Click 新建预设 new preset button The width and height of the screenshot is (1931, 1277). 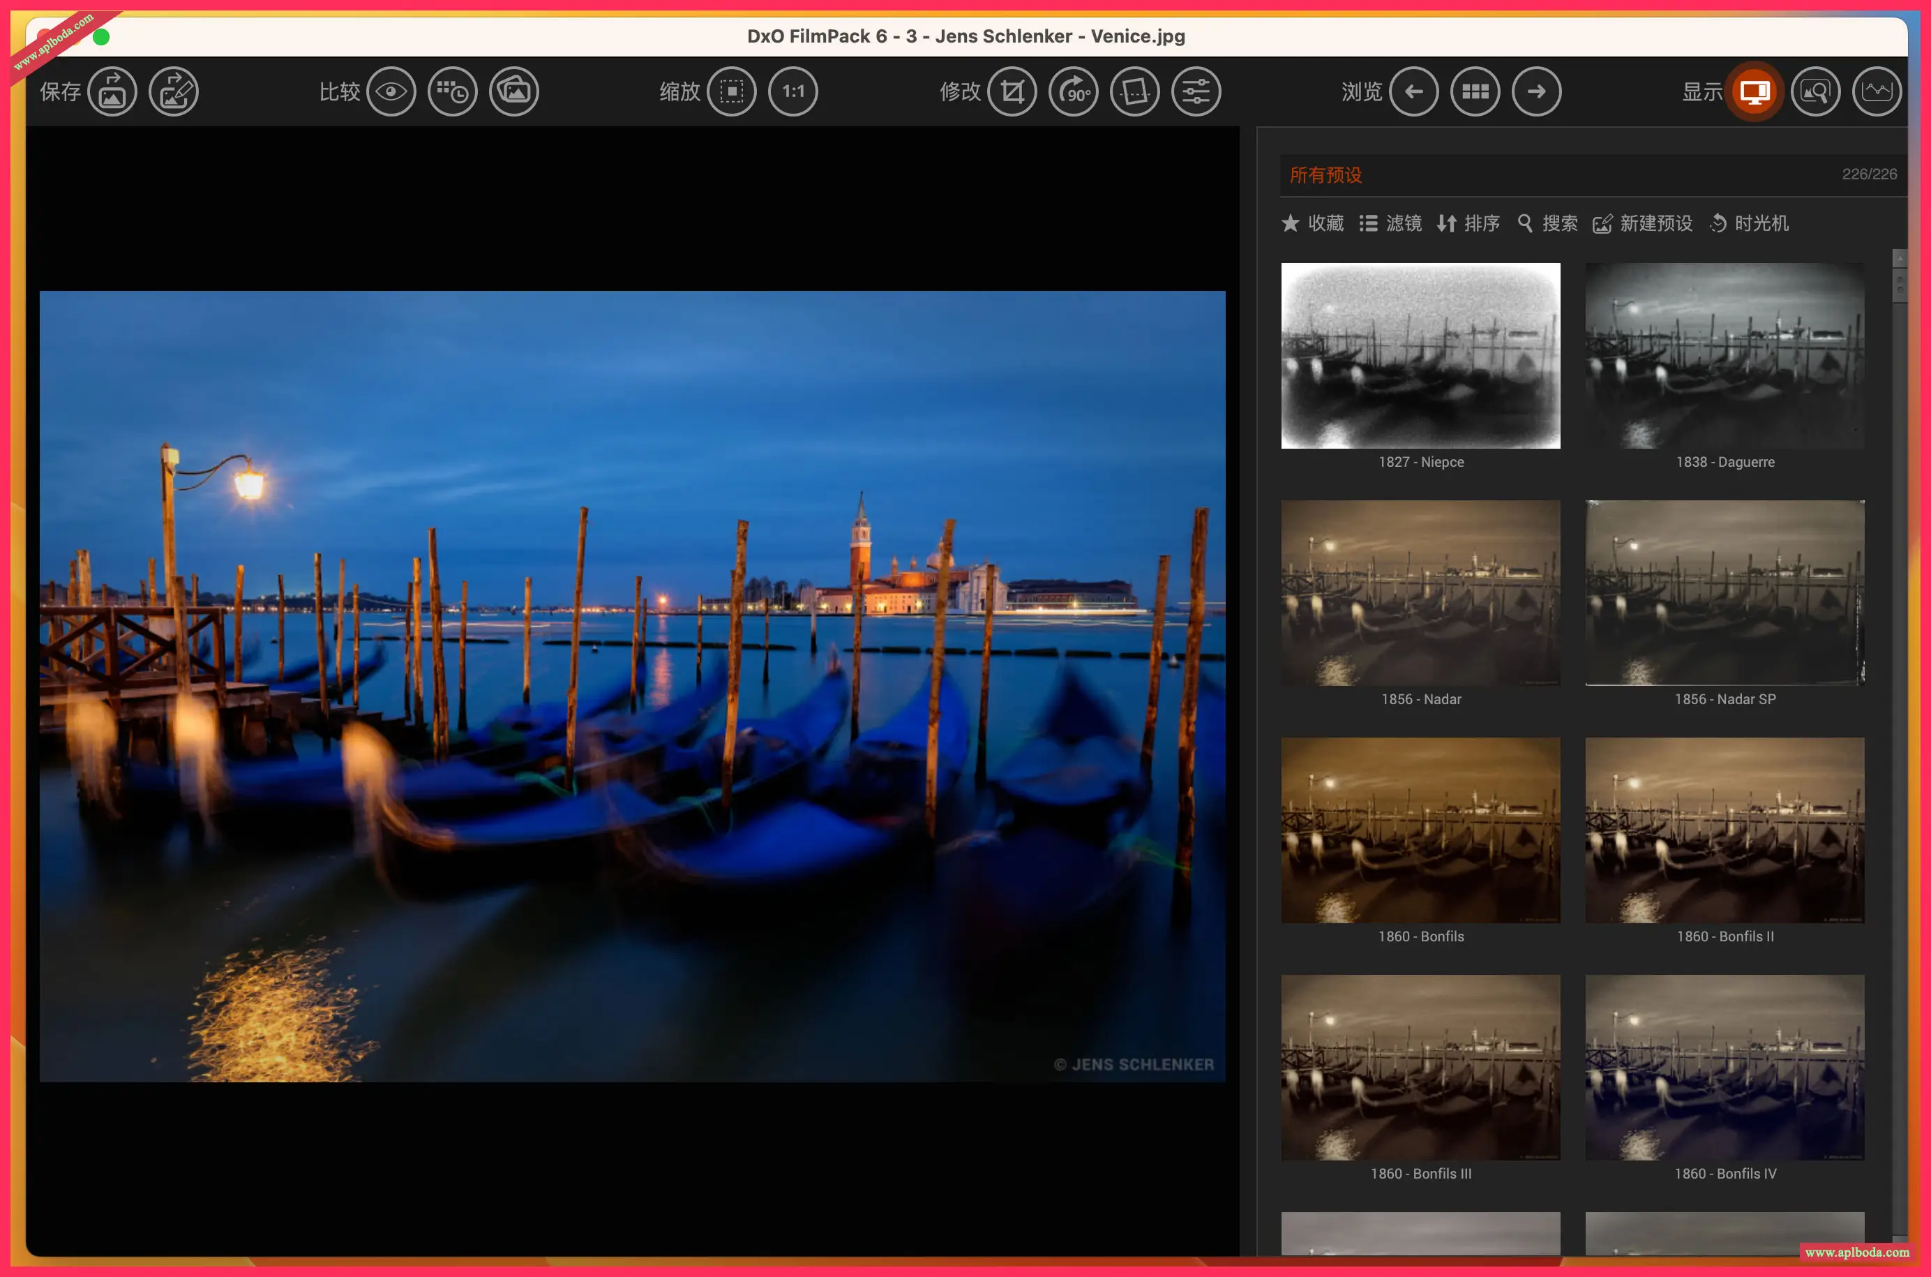pyautogui.click(x=1643, y=223)
